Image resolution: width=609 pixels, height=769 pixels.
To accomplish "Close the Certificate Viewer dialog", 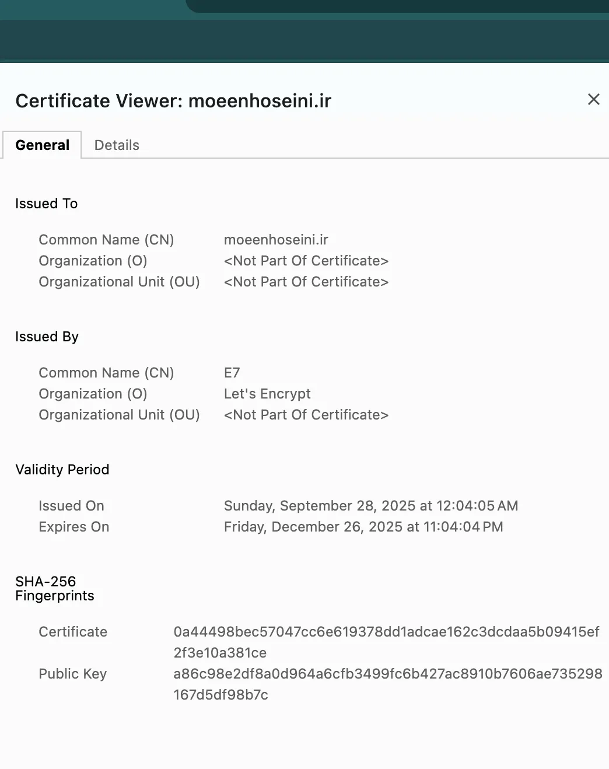I will [x=593, y=99].
